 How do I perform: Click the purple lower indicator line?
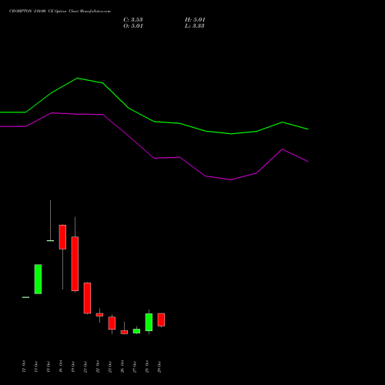pos(154,158)
